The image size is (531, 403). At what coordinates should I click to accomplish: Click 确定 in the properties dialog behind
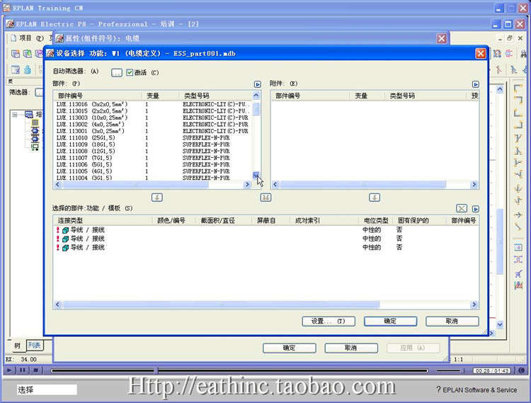[289, 348]
